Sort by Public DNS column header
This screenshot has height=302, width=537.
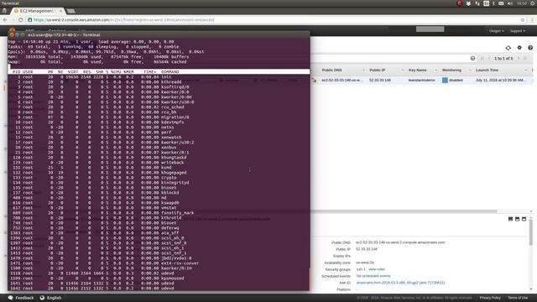331,70
